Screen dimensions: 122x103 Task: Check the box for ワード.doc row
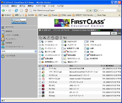40,69
